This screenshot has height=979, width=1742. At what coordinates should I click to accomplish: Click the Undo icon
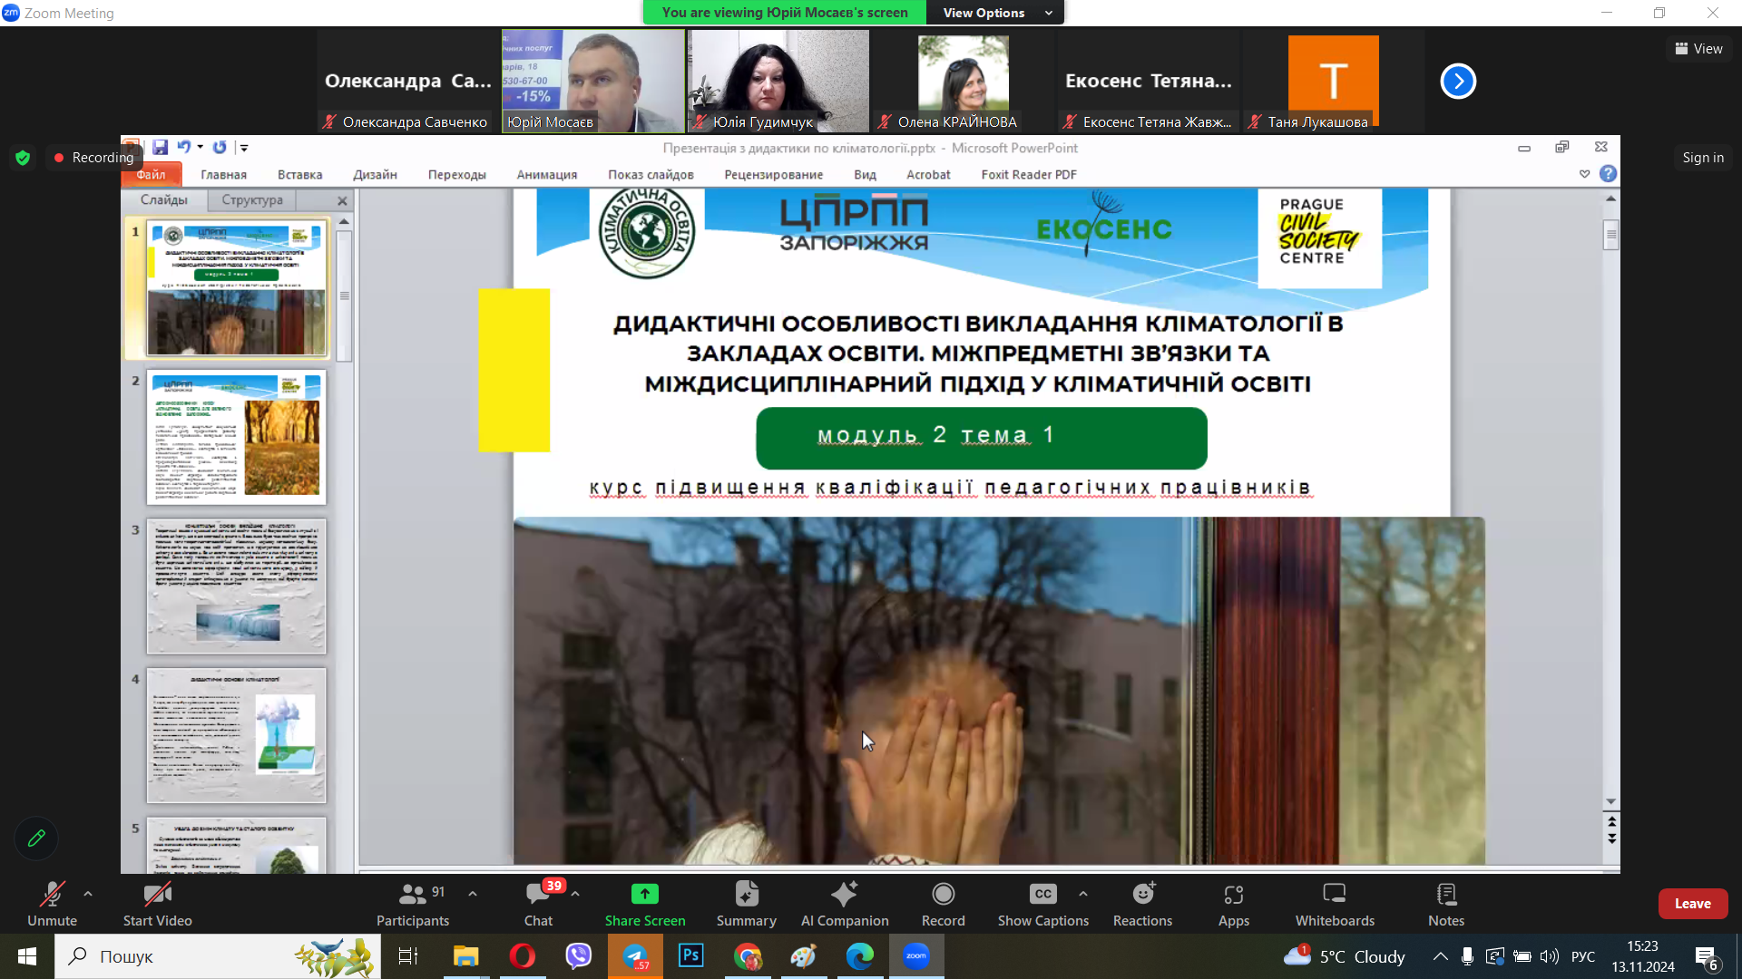184,146
